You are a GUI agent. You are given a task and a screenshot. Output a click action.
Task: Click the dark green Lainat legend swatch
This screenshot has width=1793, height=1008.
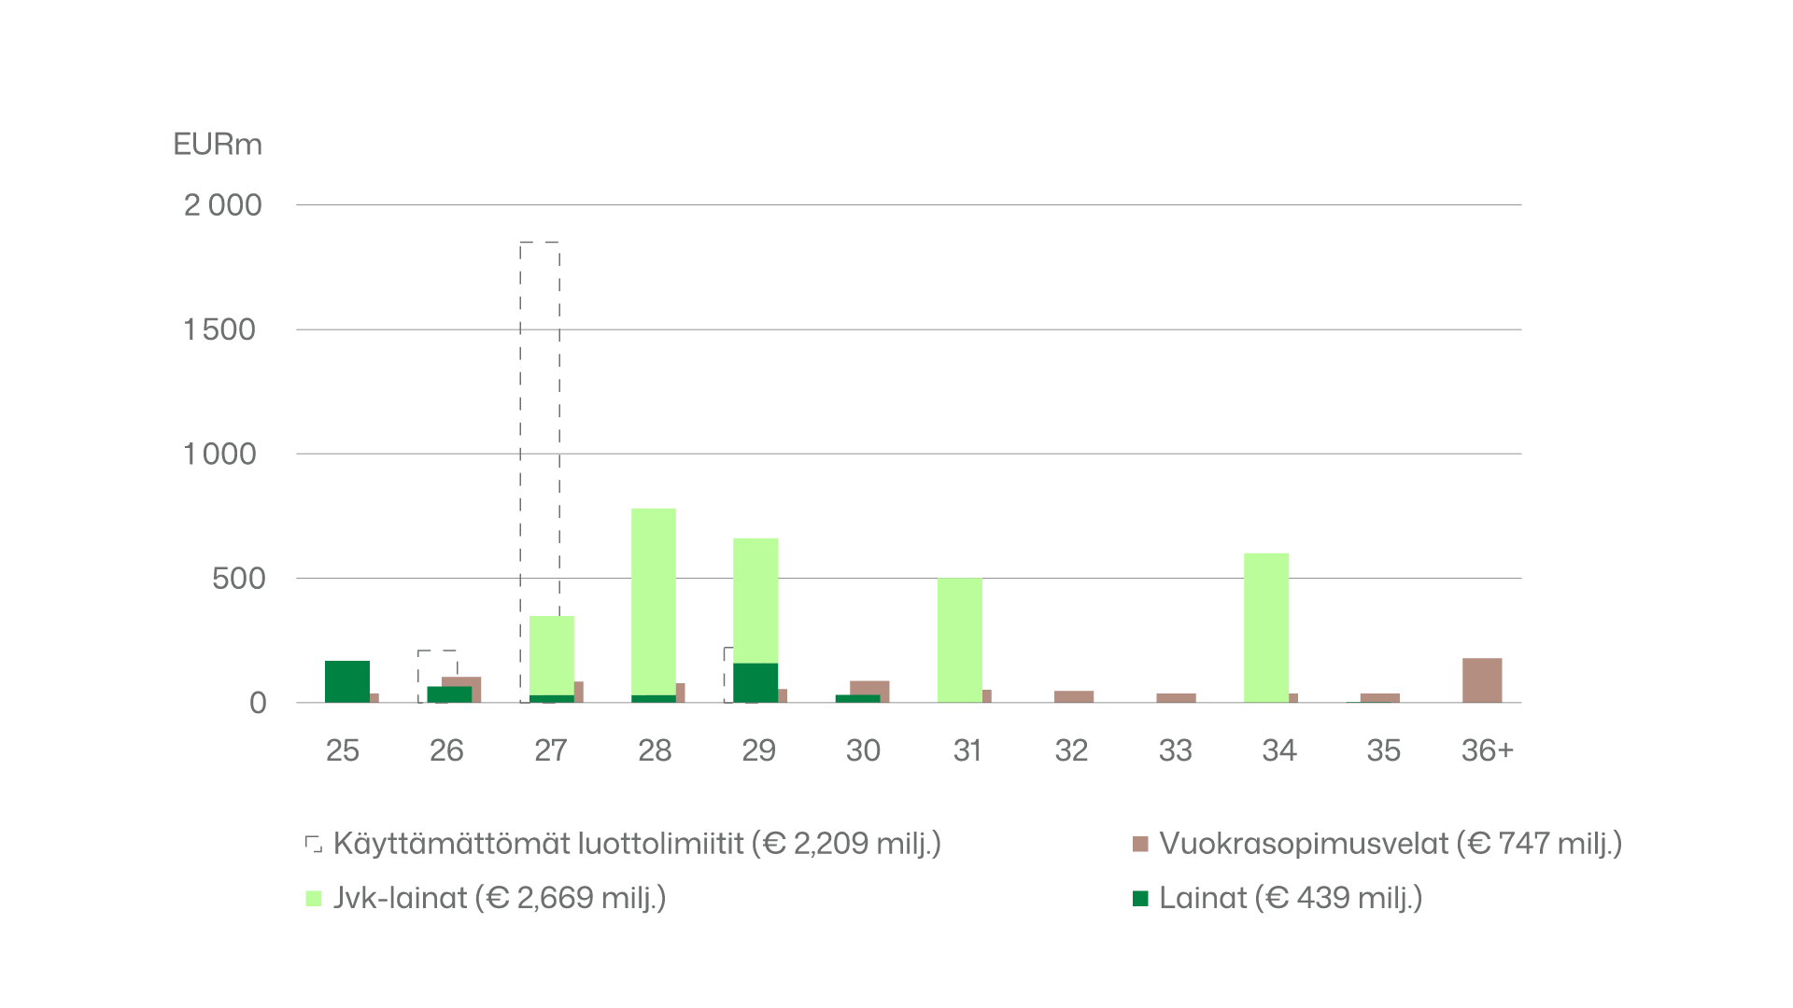[x=1140, y=899]
